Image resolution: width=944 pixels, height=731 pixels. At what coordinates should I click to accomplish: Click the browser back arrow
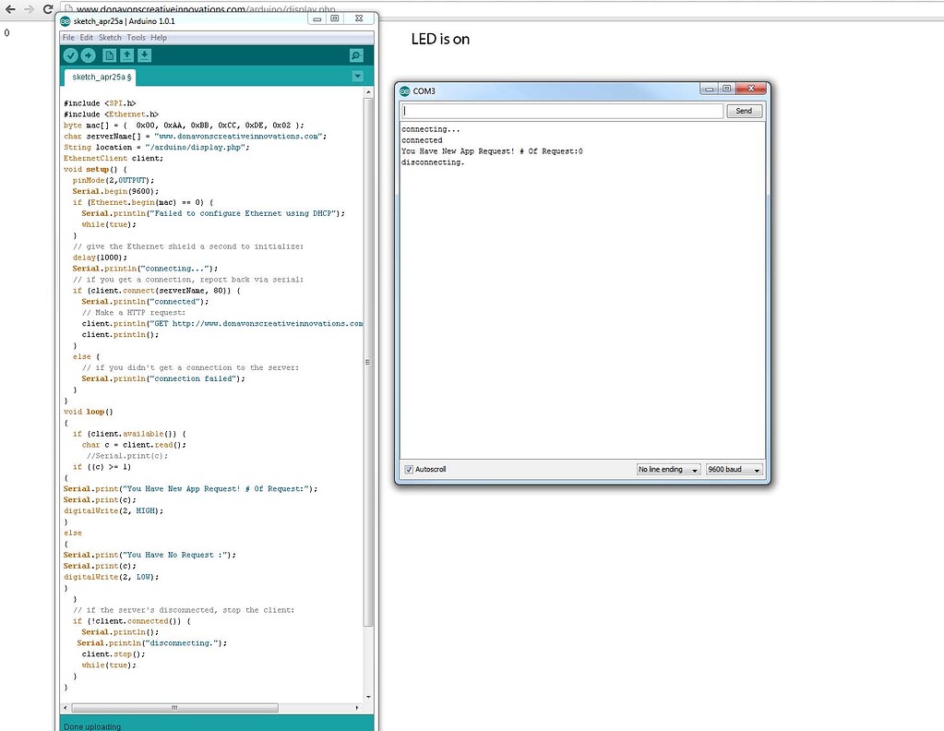(9, 8)
